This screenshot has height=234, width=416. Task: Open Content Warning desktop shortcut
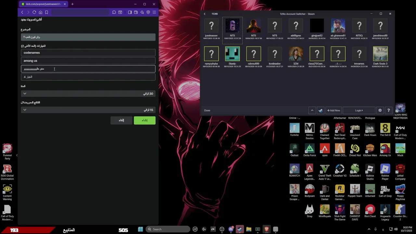click(7, 192)
